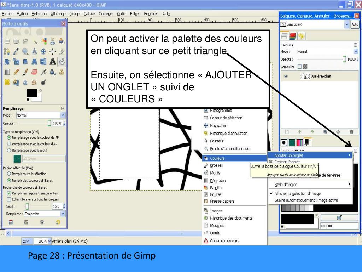Open the Fichier menu

point(7,14)
